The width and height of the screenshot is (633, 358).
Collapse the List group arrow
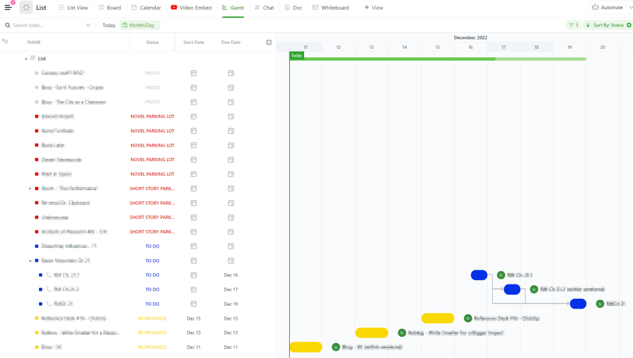(26, 59)
